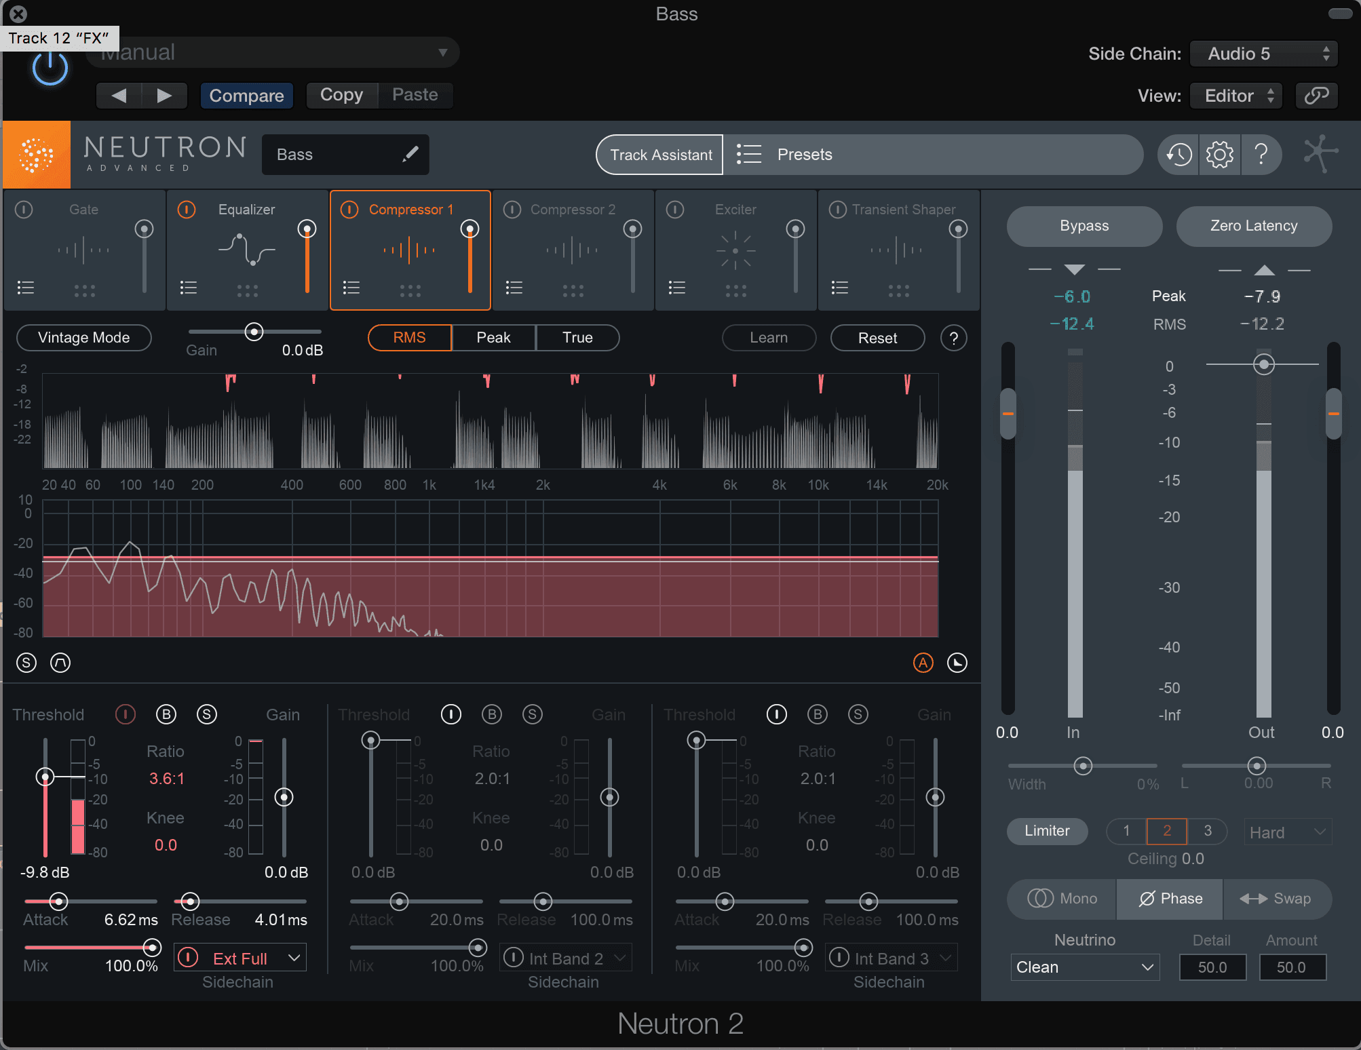Open the Manual preset dropdown
Viewport: 1361px width, 1050px height.
[273, 52]
